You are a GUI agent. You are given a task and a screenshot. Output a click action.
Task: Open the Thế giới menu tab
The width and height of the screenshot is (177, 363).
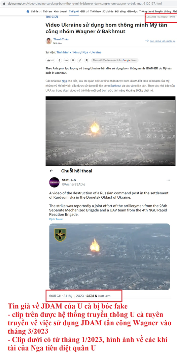pyautogui.click(x=74, y=11)
